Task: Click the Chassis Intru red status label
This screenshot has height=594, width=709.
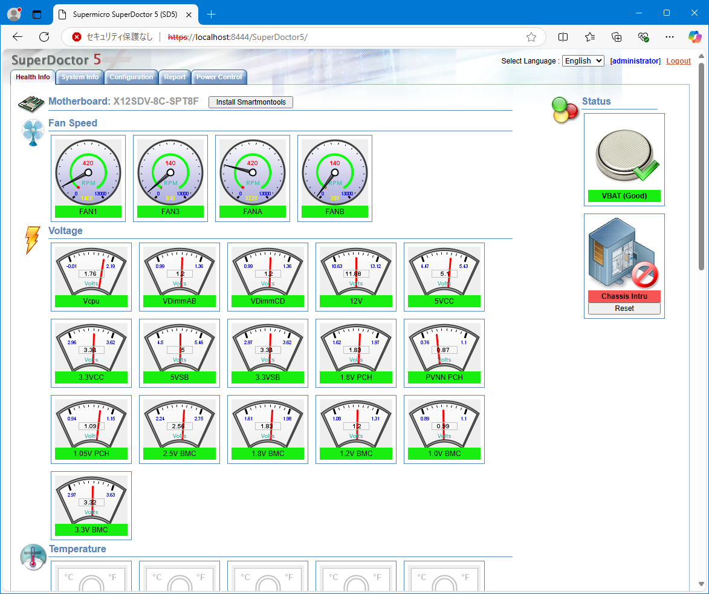Action: pyautogui.click(x=624, y=296)
